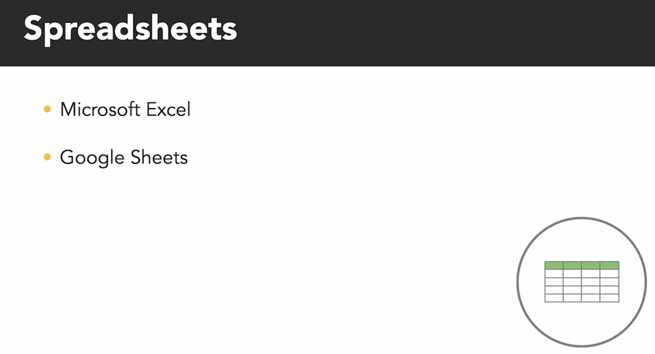Click the yellow bullet beside Google Sheets

click(47, 157)
